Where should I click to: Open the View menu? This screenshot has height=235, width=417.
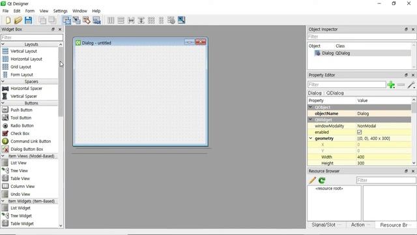44,11
